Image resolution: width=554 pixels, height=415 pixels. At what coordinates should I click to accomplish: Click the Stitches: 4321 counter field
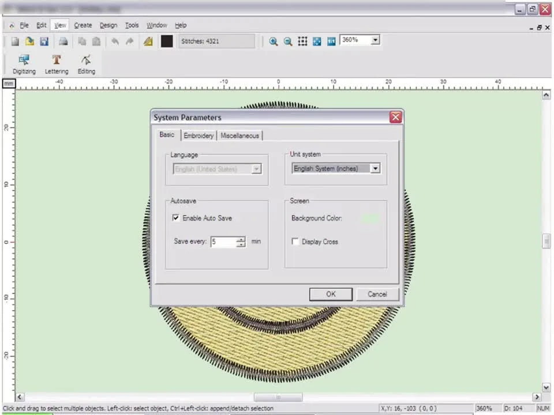(x=216, y=41)
